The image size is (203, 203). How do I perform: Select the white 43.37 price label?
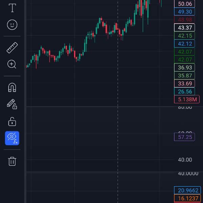[184, 28]
